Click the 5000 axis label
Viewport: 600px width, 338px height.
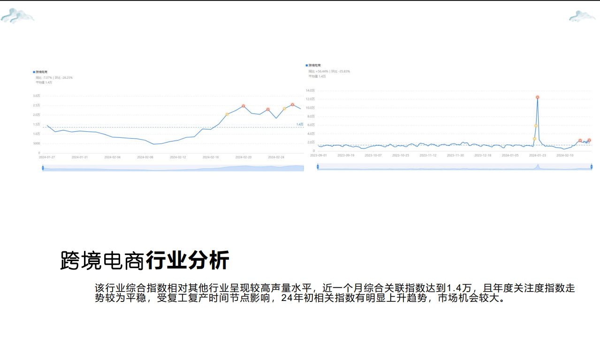point(37,143)
